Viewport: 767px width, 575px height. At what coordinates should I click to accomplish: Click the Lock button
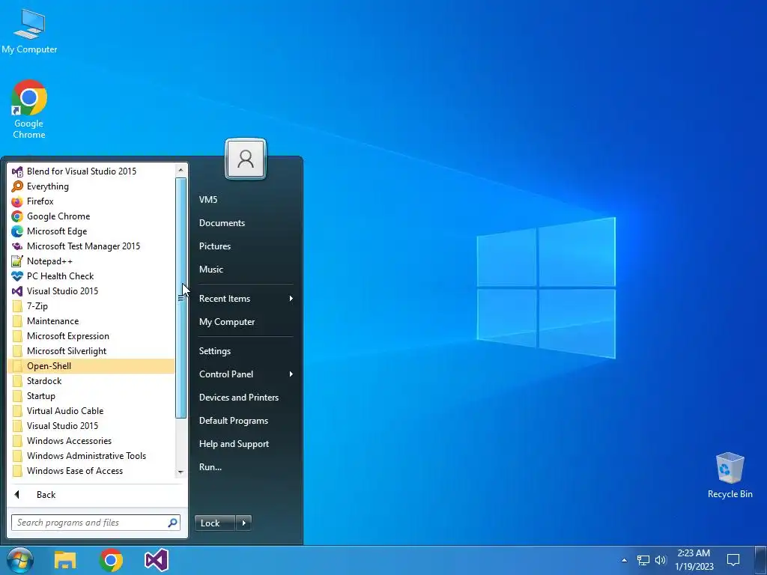(215, 523)
